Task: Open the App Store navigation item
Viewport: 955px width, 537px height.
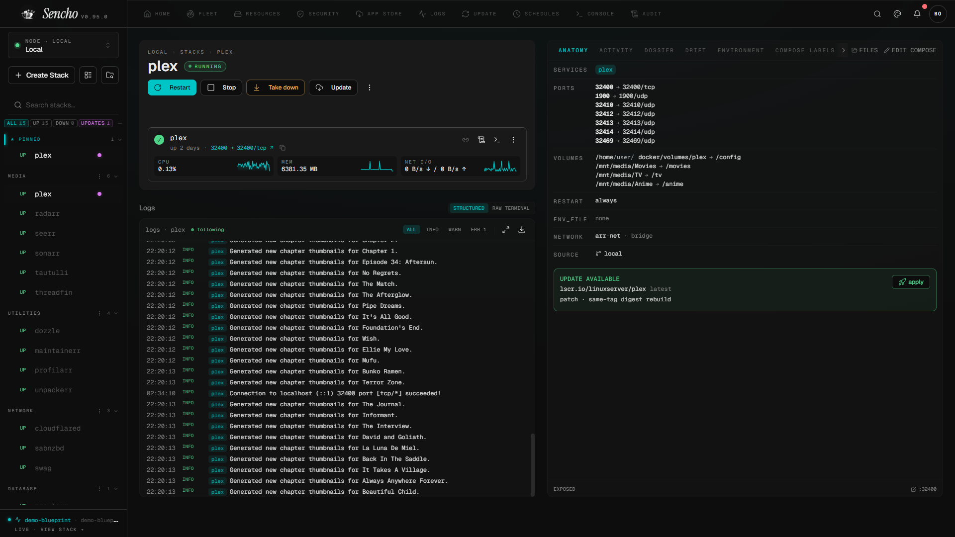Action: click(379, 14)
